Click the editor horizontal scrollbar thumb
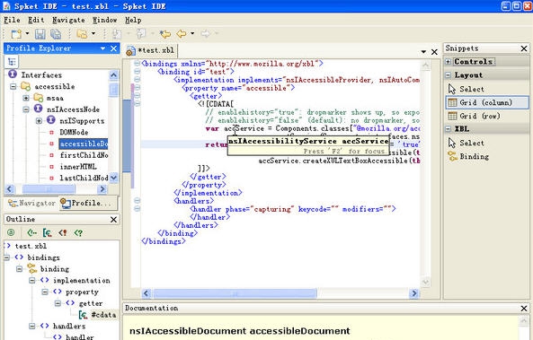 click(235, 293)
